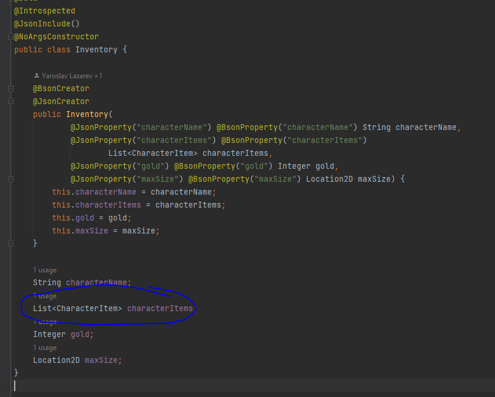Click the constructor name in public Inventory(
This screenshot has height=397, width=495.
pos(87,115)
